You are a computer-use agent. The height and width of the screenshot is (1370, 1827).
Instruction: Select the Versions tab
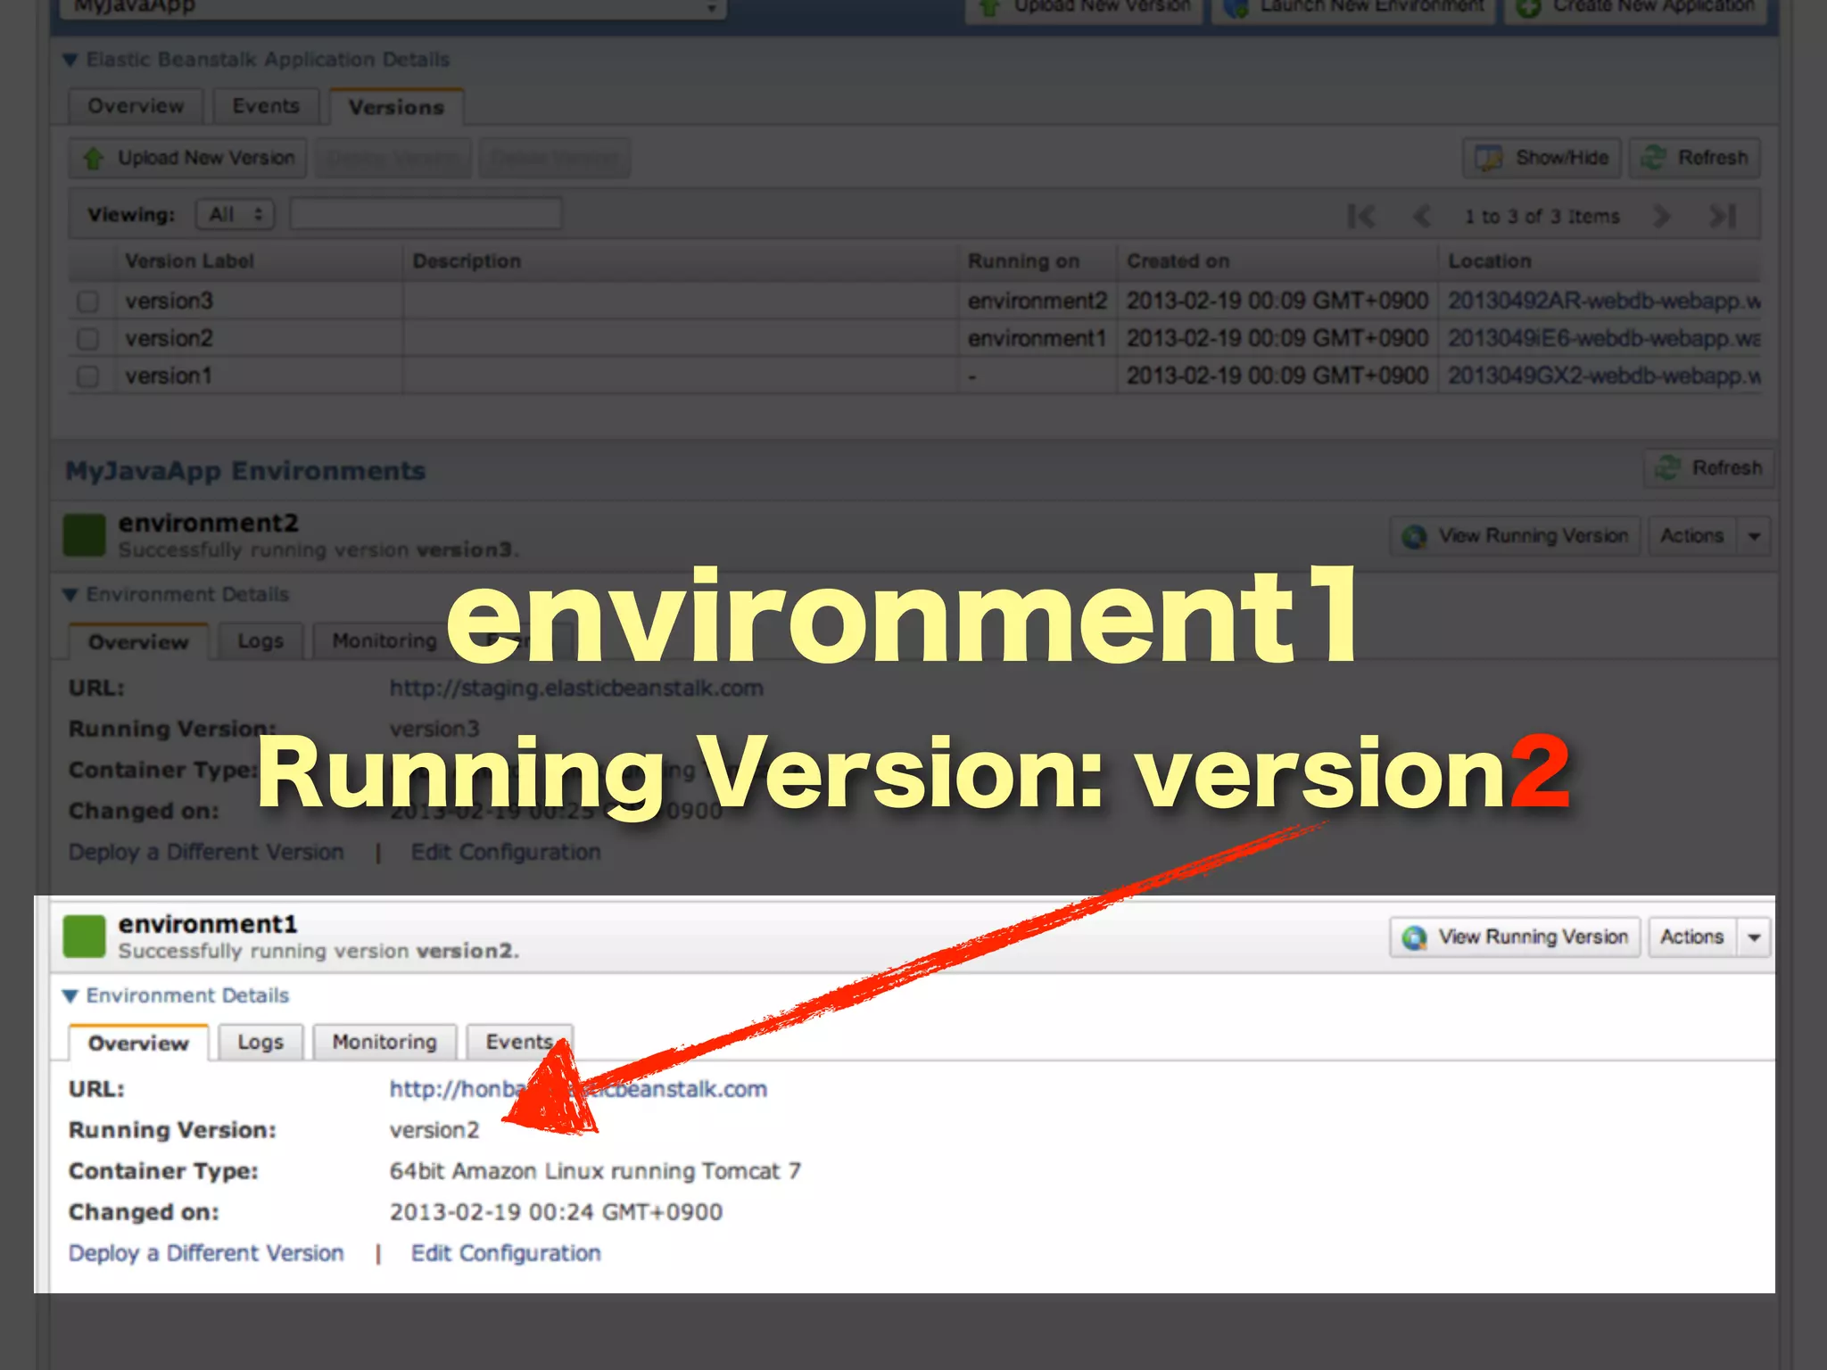[396, 107]
